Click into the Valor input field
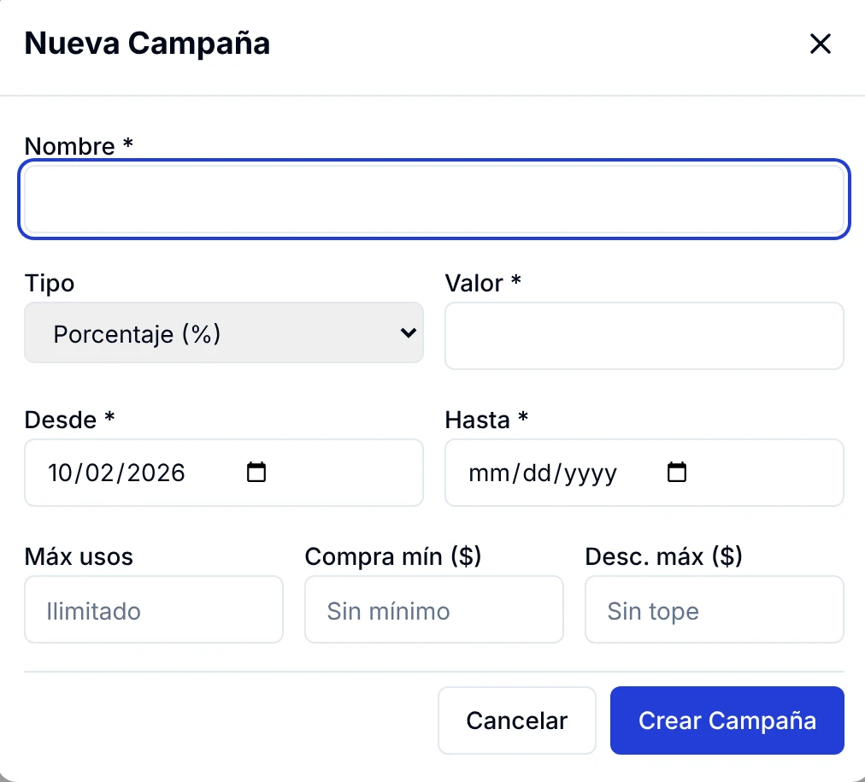The height and width of the screenshot is (782, 865). click(x=644, y=335)
